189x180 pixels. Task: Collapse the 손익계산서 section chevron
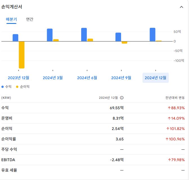click(181, 7)
